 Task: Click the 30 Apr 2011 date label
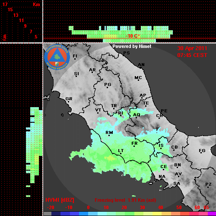coord(192,48)
